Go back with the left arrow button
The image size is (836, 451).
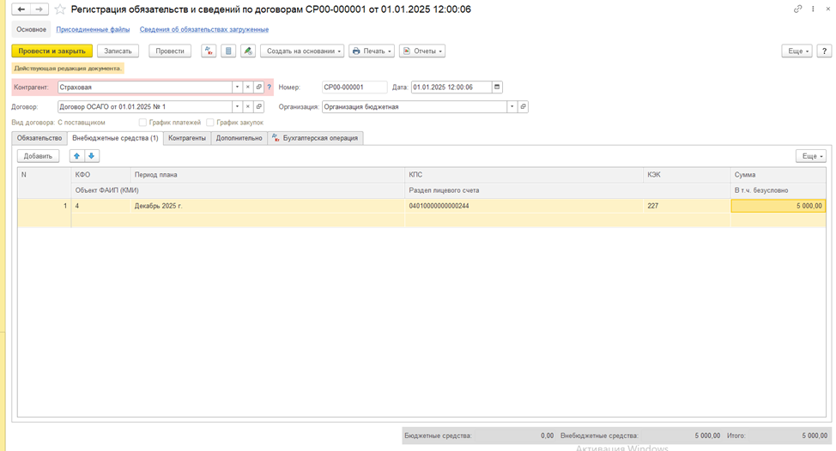pos(21,9)
